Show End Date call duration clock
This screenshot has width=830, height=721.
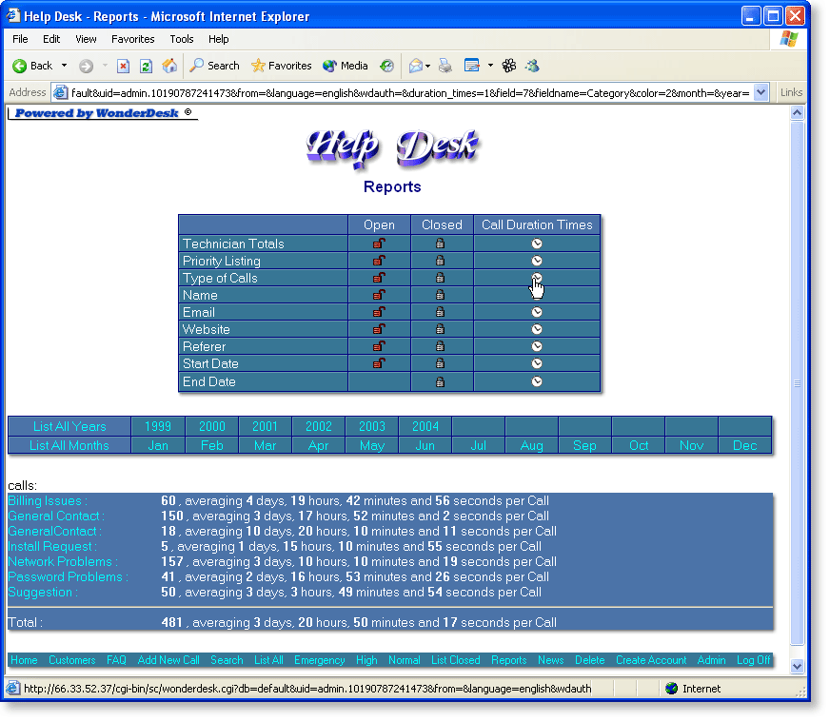pos(537,381)
